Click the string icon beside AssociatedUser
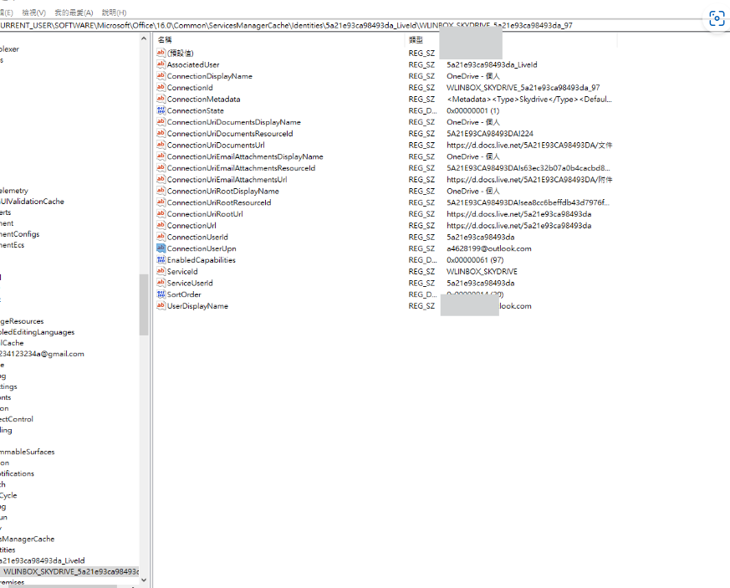 pos(161,64)
